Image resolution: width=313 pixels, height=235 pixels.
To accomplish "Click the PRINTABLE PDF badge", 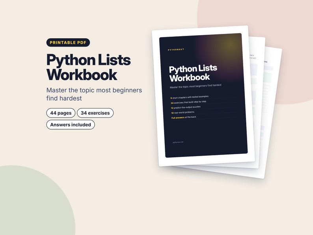I will pyautogui.click(x=68, y=43).
